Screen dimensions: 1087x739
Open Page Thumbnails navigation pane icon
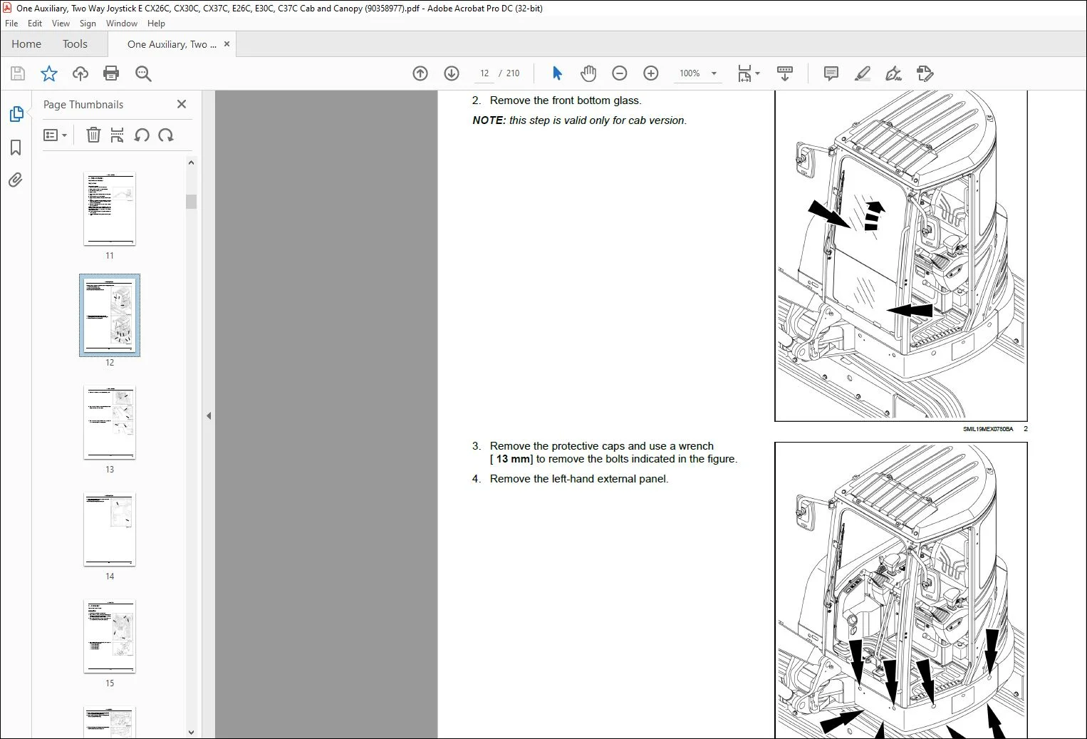[x=16, y=114]
